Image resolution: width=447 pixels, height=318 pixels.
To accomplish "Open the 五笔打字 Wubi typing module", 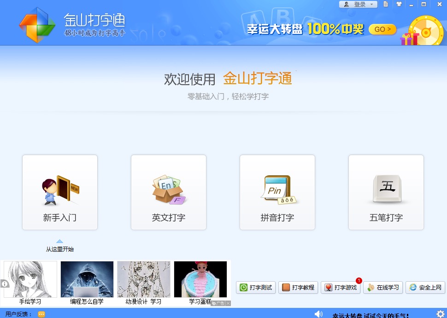I will pyautogui.click(x=386, y=192).
